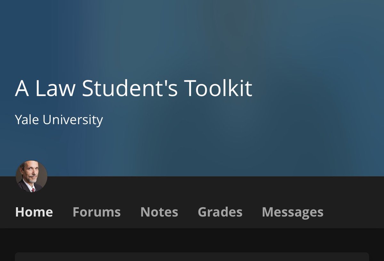Open the Home tab
Screen dimensions: 384x261
tap(34, 212)
